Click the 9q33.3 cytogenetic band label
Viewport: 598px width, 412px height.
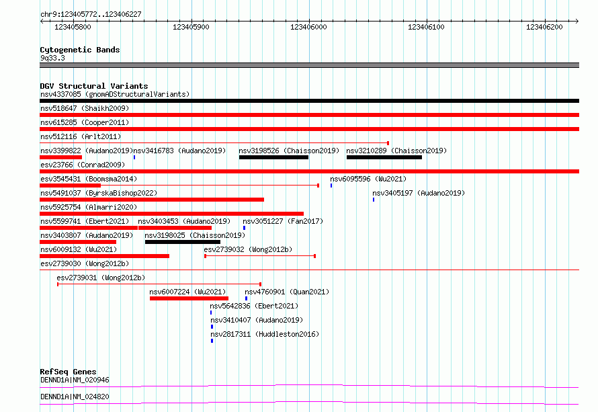(x=52, y=58)
